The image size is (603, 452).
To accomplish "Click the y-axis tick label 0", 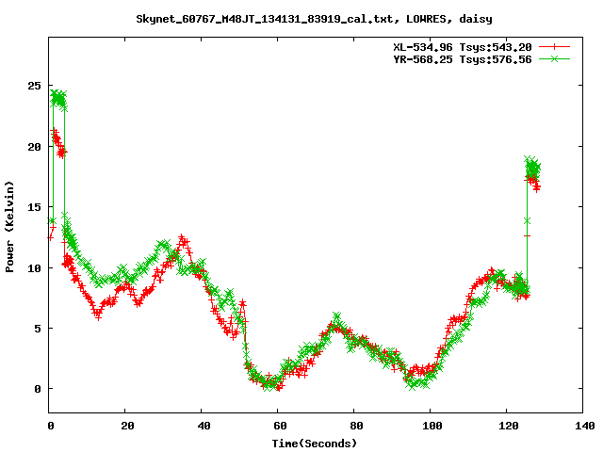I will point(38,389).
